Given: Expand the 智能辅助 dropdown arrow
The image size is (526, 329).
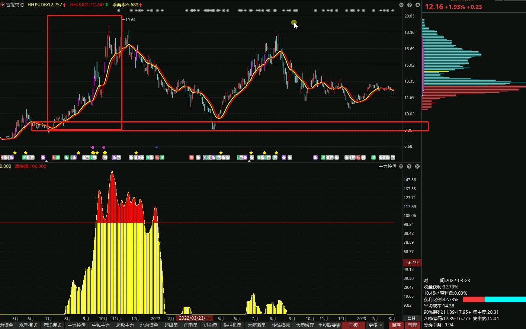Looking at the screenshot, I should 3,5.
